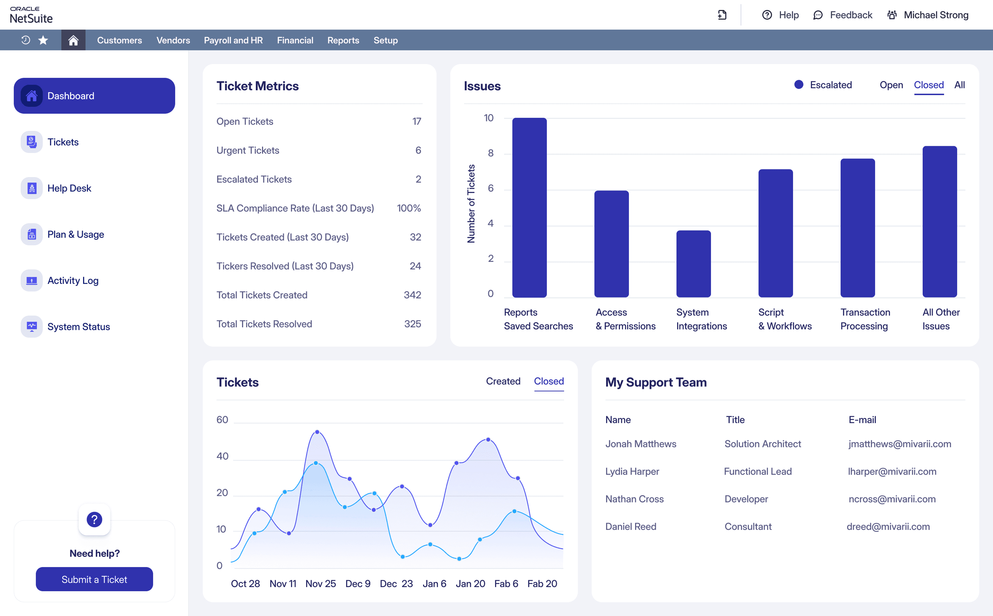
Task: Click jmatthews@mivarii.com email link
Action: (900, 444)
